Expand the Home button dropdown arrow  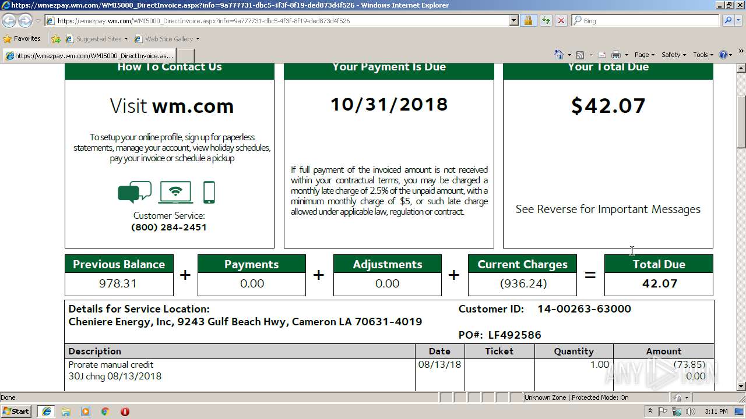569,55
